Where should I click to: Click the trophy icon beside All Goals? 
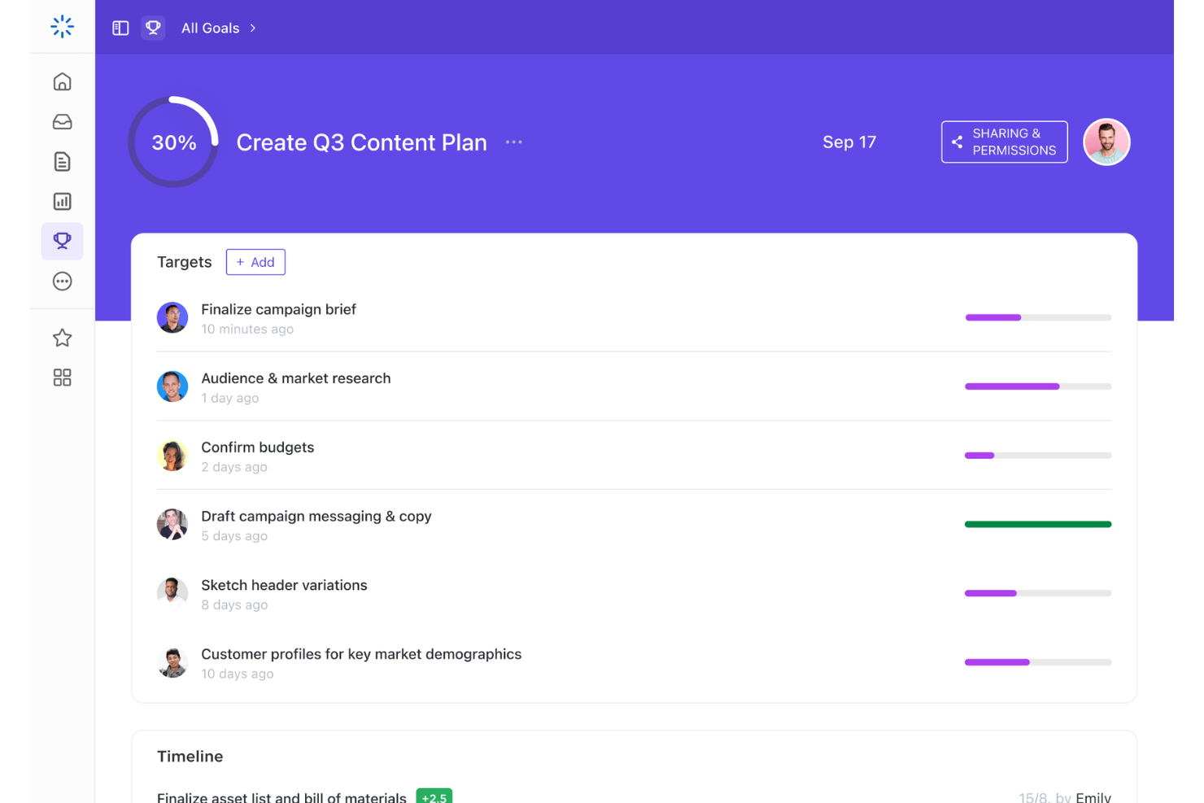(x=153, y=27)
